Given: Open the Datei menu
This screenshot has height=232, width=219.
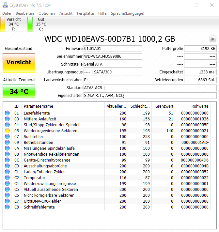Looking at the screenshot, I should (x=7, y=13).
